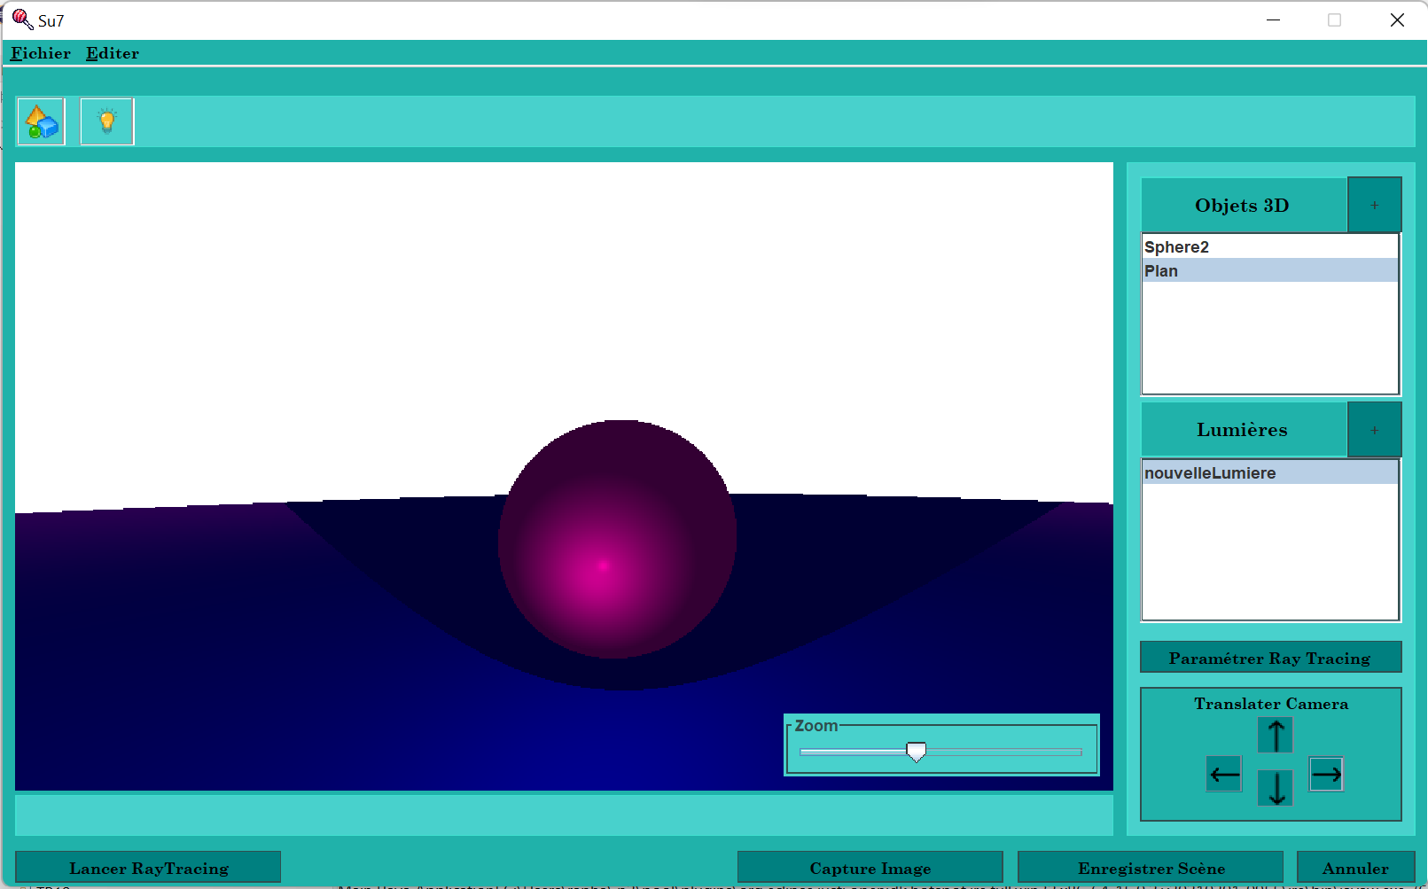
Task: Adjust the Zoom slider handle
Action: (x=917, y=751)
